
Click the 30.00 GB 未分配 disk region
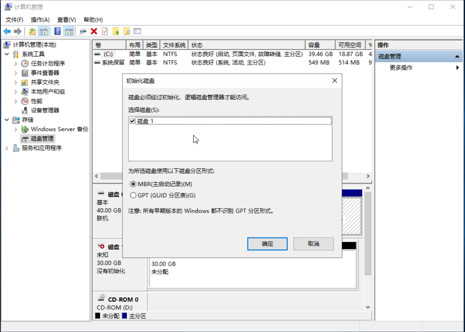(x=252, y=268)
